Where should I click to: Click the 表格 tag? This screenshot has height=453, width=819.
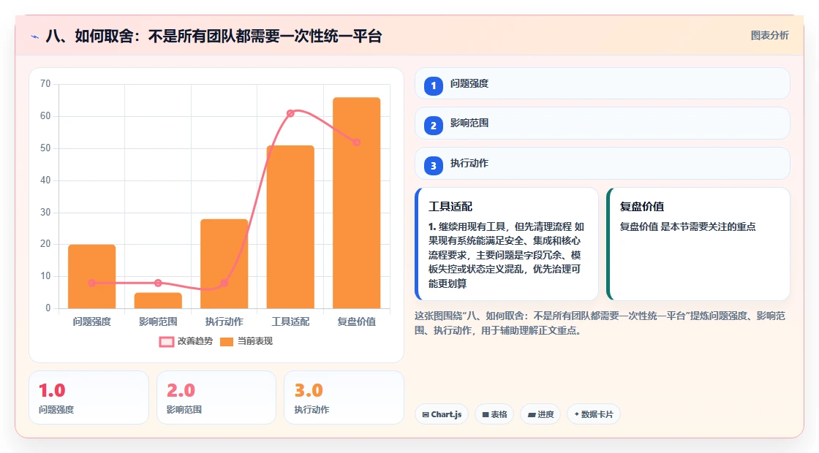(494, 414)
